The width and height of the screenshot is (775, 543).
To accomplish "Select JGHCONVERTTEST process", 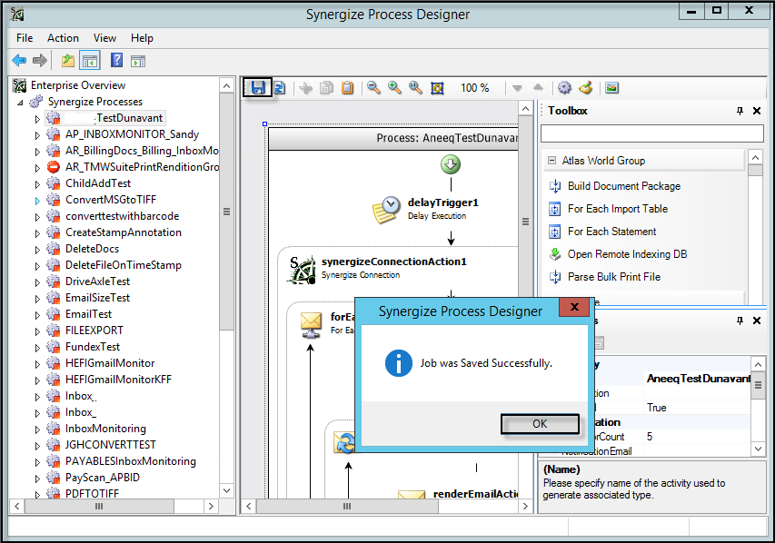I will (110, 445).
